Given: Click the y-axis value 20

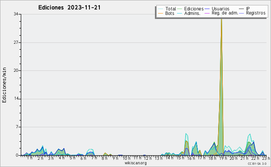Looking at the screenshot, I should click(x=16, y=70).
